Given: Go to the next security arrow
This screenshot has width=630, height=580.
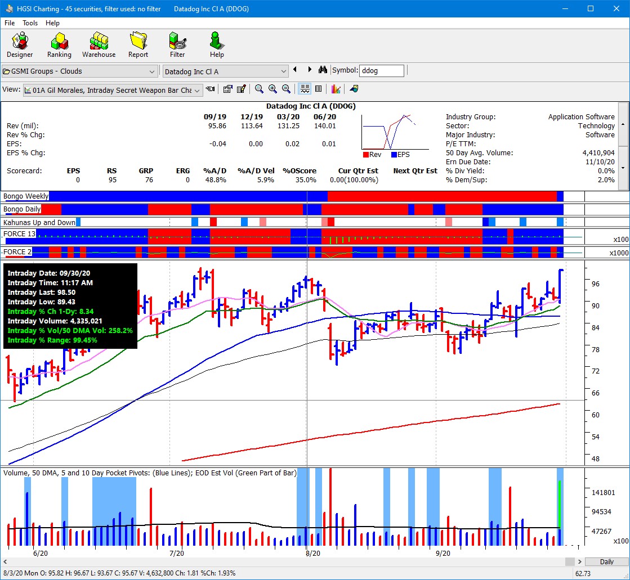Looking at the screenshot, I should coord(310,69).
